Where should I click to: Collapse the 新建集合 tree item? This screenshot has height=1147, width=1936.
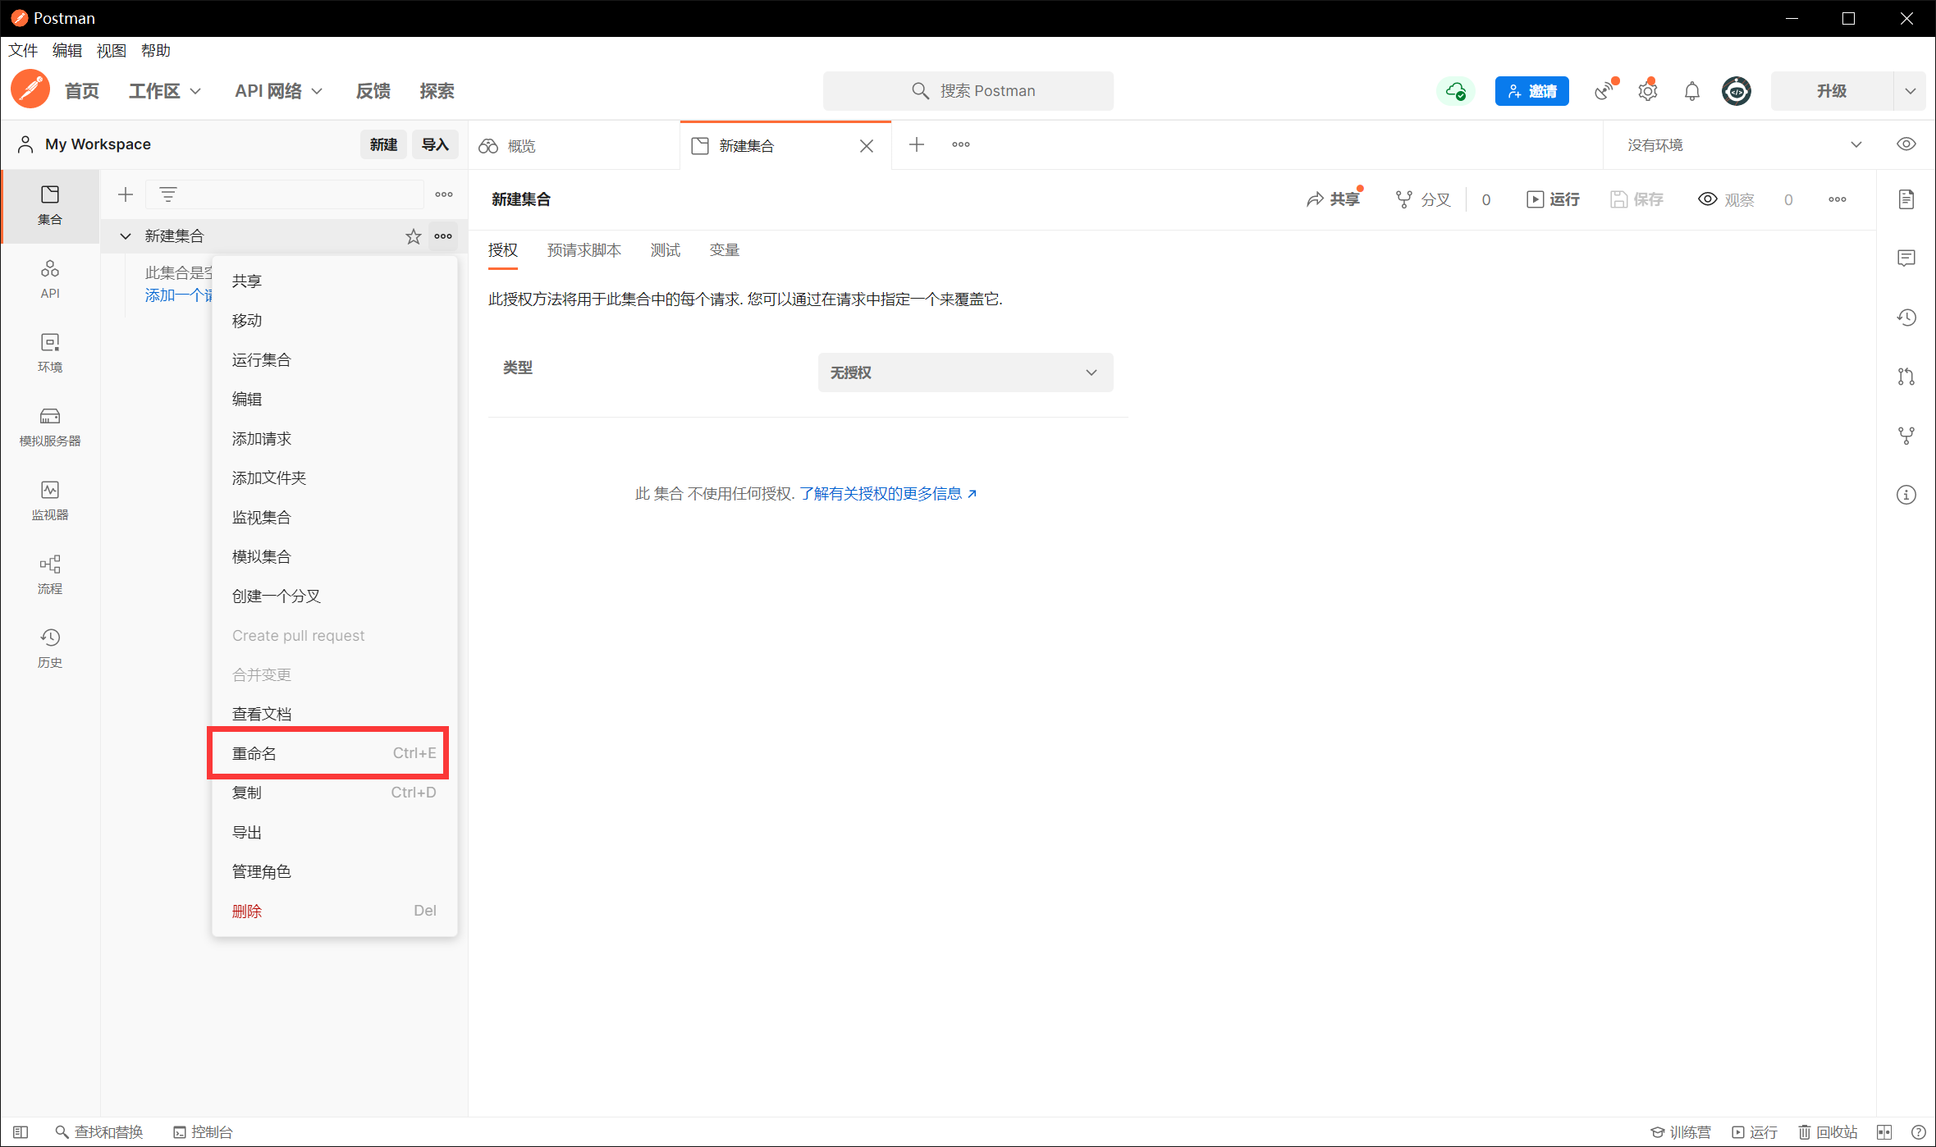pos(126,236)
